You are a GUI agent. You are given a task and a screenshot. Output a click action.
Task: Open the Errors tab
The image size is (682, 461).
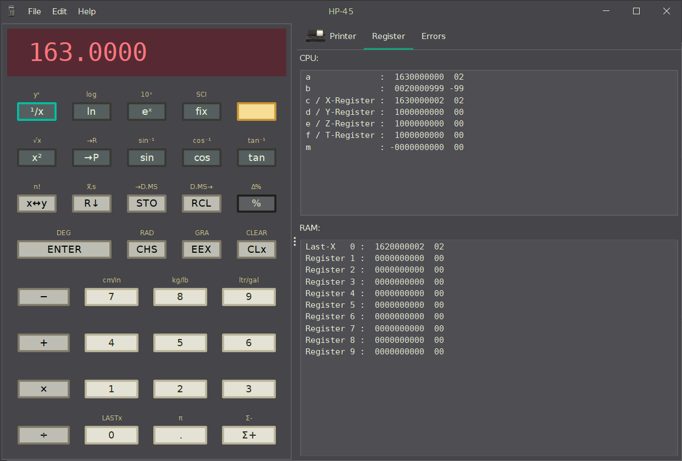pos(434,36)
